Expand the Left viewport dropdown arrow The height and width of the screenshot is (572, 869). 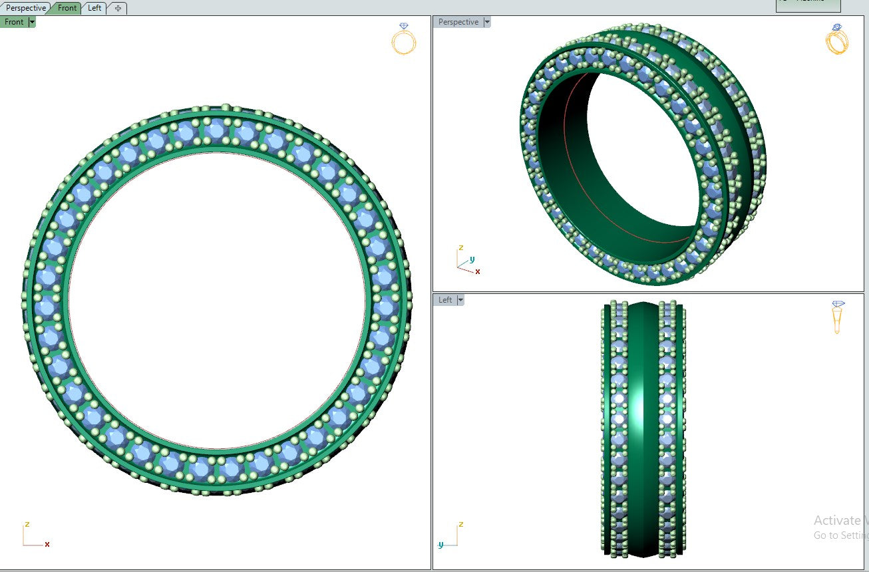click(x=460, y=300)
